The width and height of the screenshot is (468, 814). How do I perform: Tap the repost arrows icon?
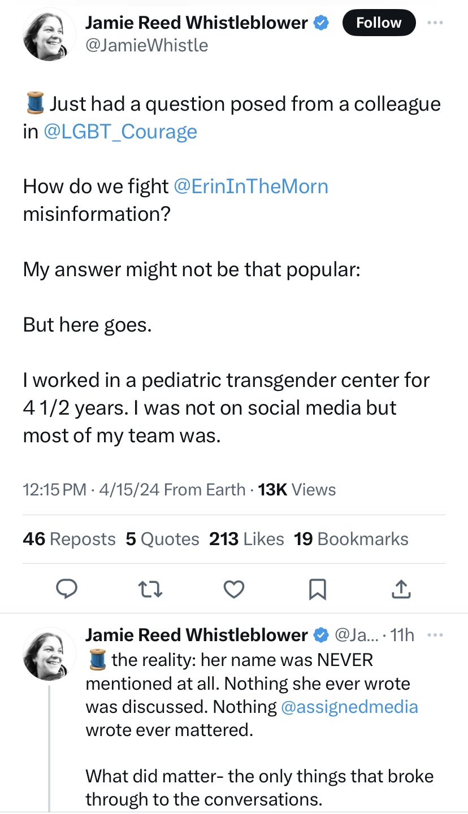(x=149, y=589)
